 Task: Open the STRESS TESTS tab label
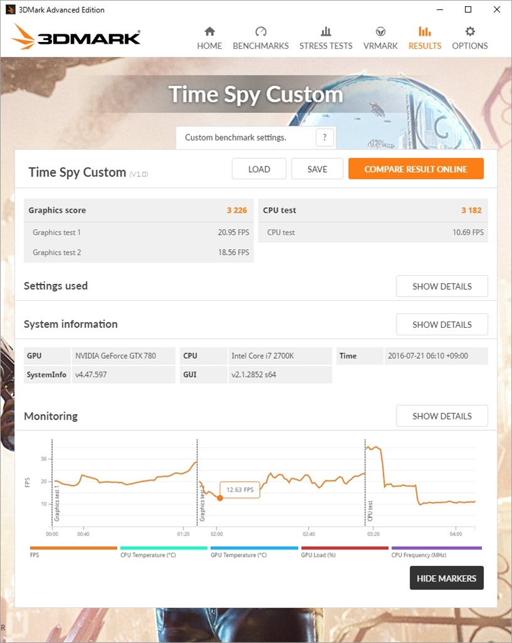coord(326,46)
